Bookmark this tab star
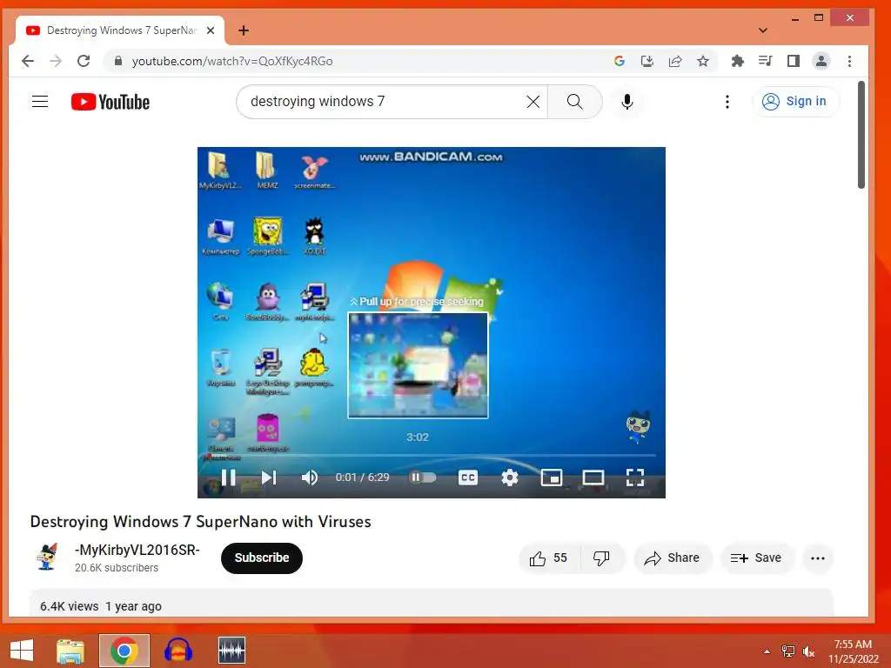 pos(703,61)
